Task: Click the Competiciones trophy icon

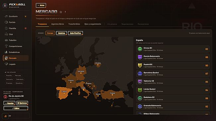Action: (6, 46)
